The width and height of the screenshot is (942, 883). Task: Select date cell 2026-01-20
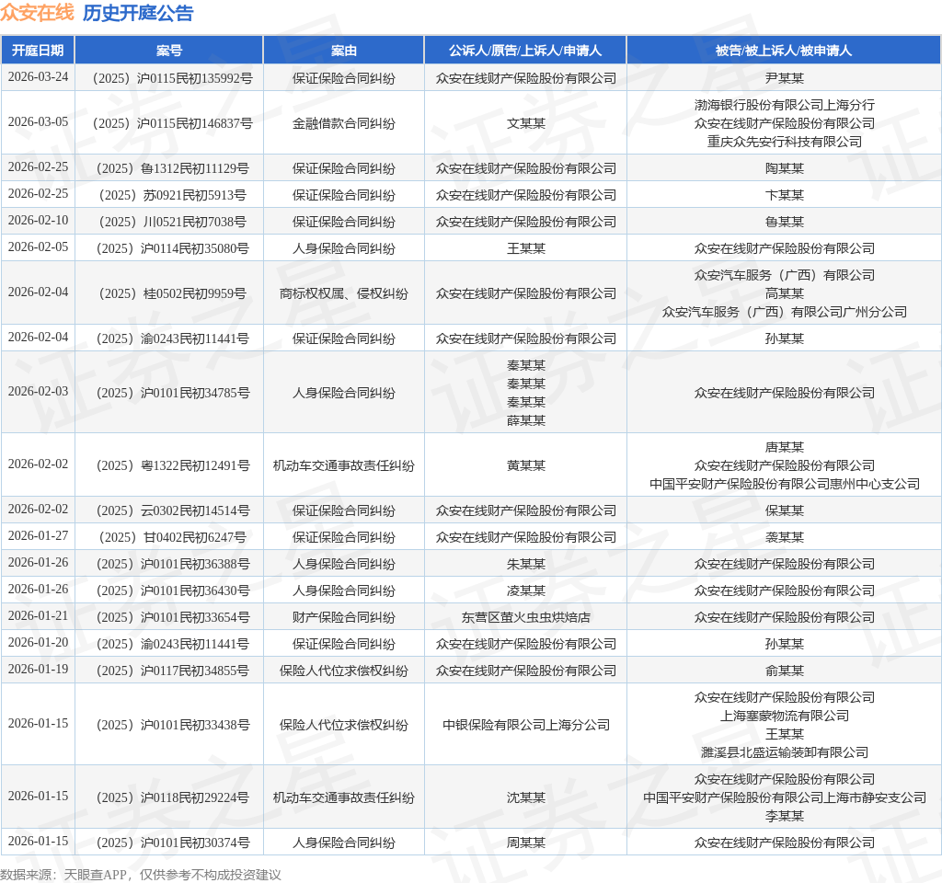[38, 642]
